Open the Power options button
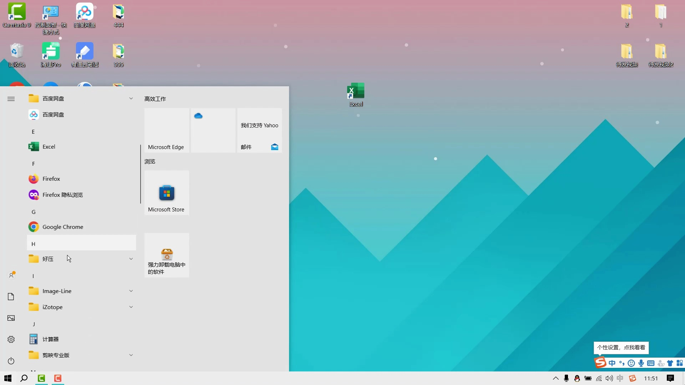The height and width of the screenshot is (385, 685). 11,361
